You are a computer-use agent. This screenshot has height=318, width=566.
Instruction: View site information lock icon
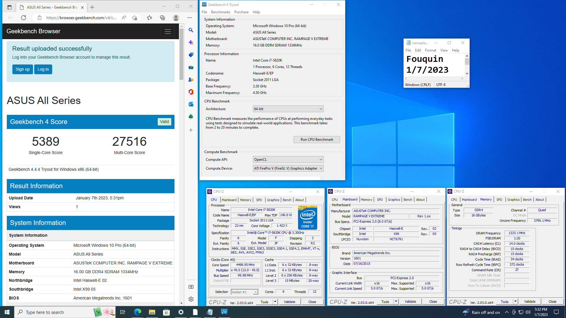coord(39,18)
